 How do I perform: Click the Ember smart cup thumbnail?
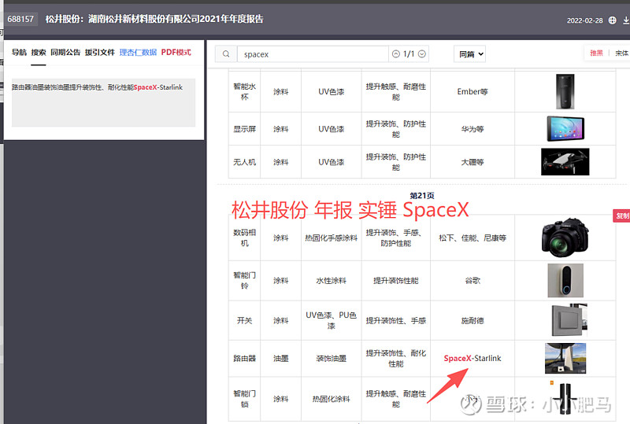[565, 91]
